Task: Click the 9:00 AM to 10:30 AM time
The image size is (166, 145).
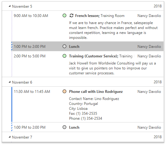Action: pos(31,16)
